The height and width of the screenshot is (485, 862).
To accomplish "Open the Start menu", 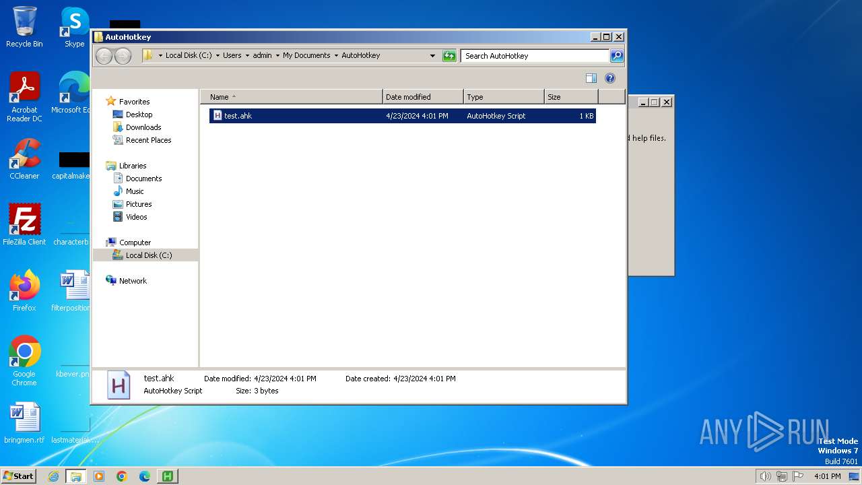I will click(19, 476).
